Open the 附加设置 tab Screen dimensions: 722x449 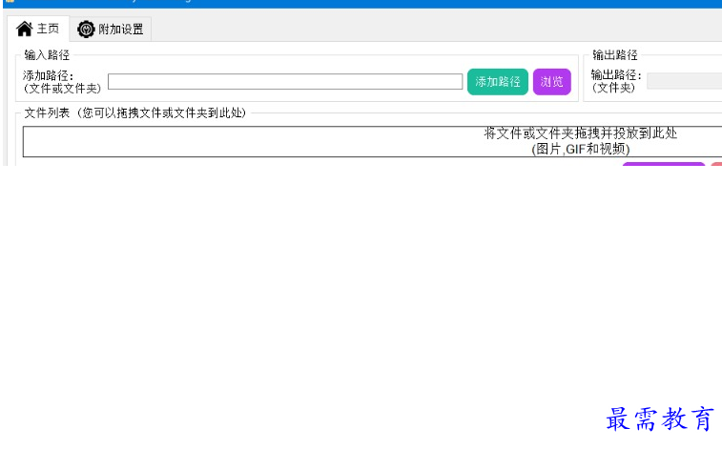[x=111, y=30]
